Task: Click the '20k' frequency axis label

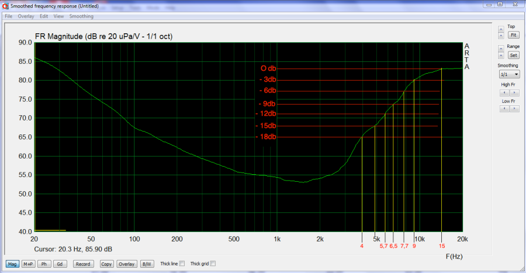Action: point(462,239)
